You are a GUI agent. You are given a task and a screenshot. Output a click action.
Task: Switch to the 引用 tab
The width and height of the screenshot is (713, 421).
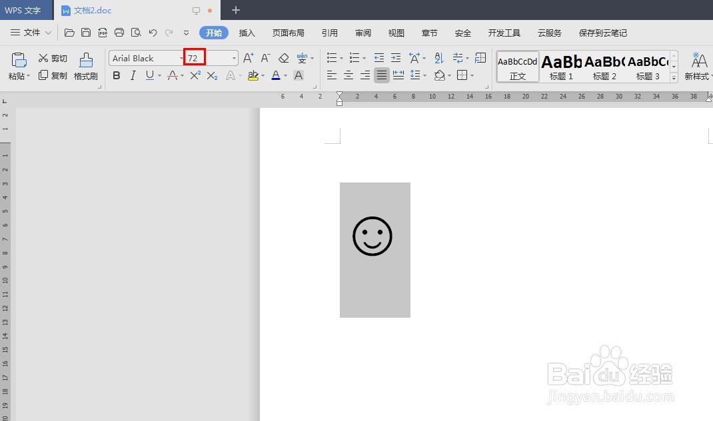[330, 33]
